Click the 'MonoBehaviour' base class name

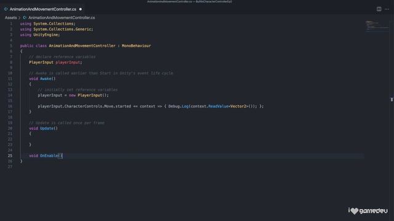pos(136,46)
